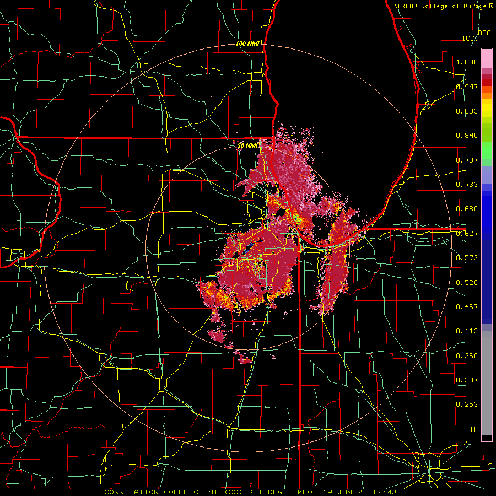Screen dimensions: 496x496
Task: Click the [CC] label above the color bar
Action: pyautogui.click(x=470, y=38)
